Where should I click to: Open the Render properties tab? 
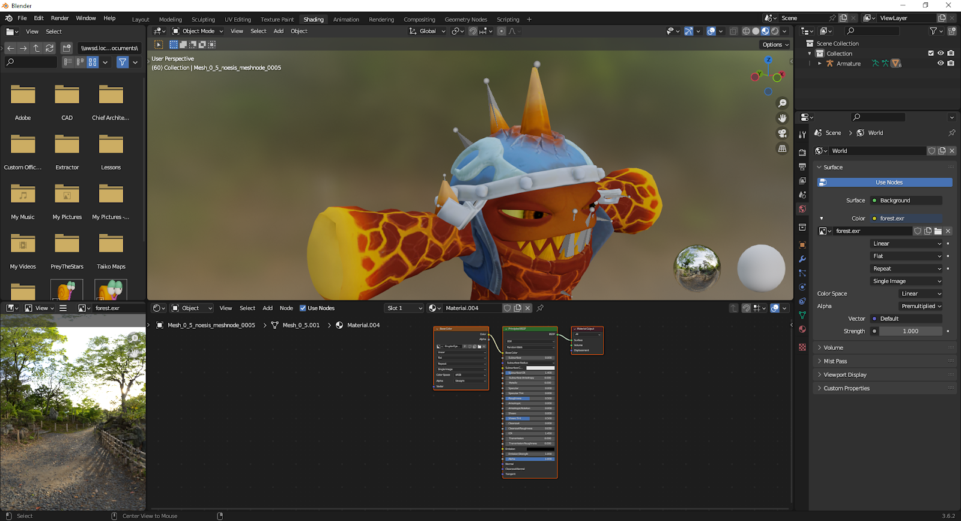click(802, 152)
